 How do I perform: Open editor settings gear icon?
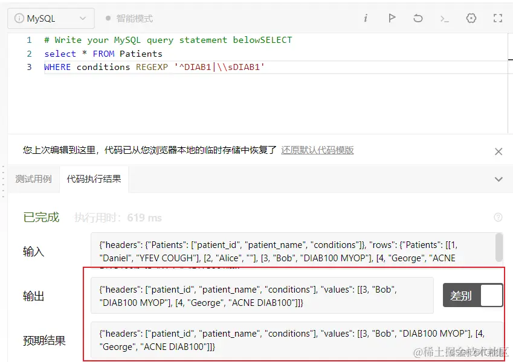coord(471,18)
